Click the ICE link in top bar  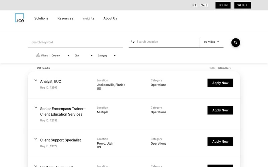tap(195, 5)
